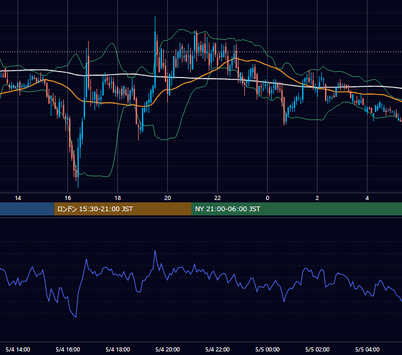Click the 20 hour label on price chart axis
This screenshot has height=355, width=402.
167,198
